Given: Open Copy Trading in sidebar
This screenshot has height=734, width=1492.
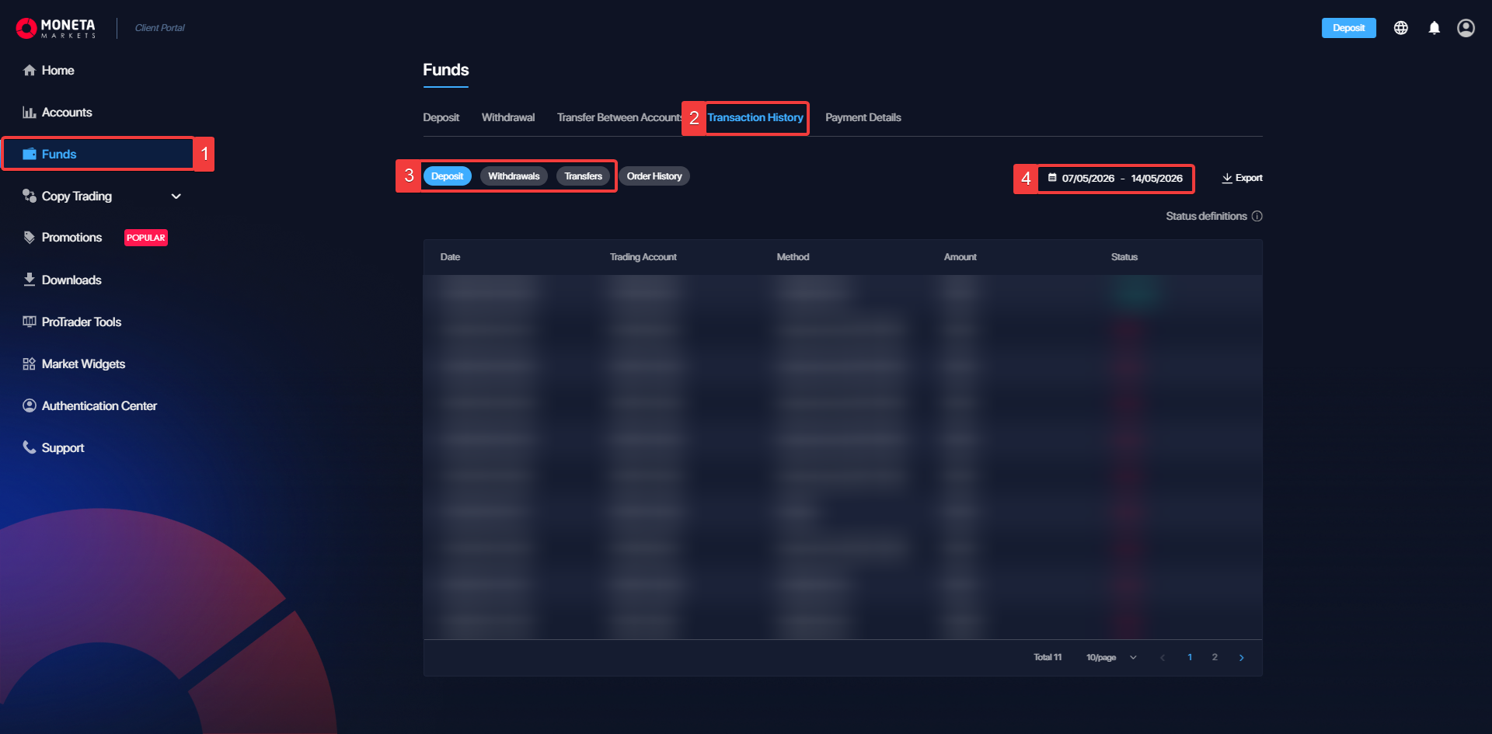Looking at the screenshot, I should [77, 197].
